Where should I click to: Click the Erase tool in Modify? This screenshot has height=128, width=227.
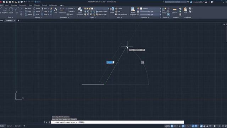tap(51, 9)
